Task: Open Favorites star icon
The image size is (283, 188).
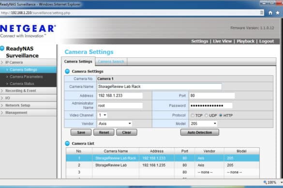Action: [x=278, y=13]
